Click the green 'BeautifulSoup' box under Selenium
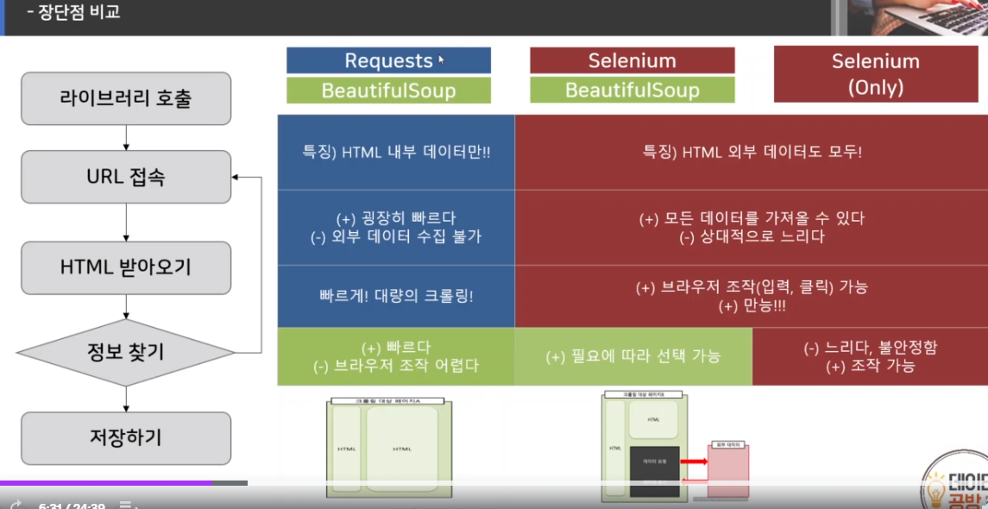 pyautogui.click(x=632, y=90)
